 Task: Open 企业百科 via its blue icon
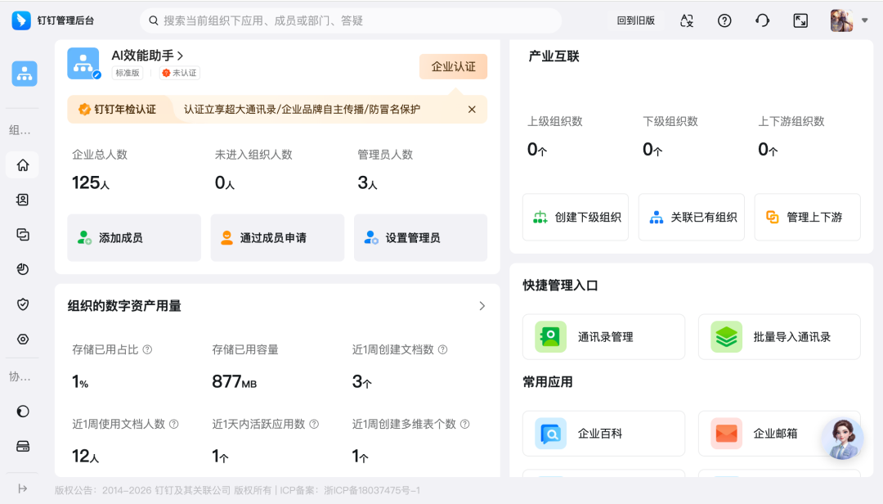[x=549, y=433]
